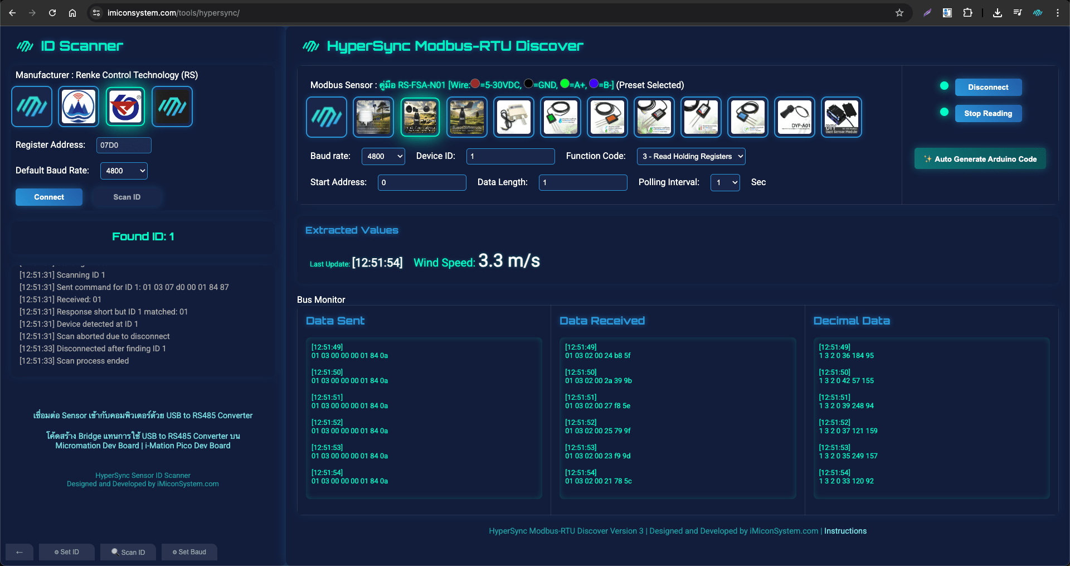Select the wall-mount beige box sensor preset
Image resolution: width=1070 pixels, height=566 pixels.
click(514, 117)
